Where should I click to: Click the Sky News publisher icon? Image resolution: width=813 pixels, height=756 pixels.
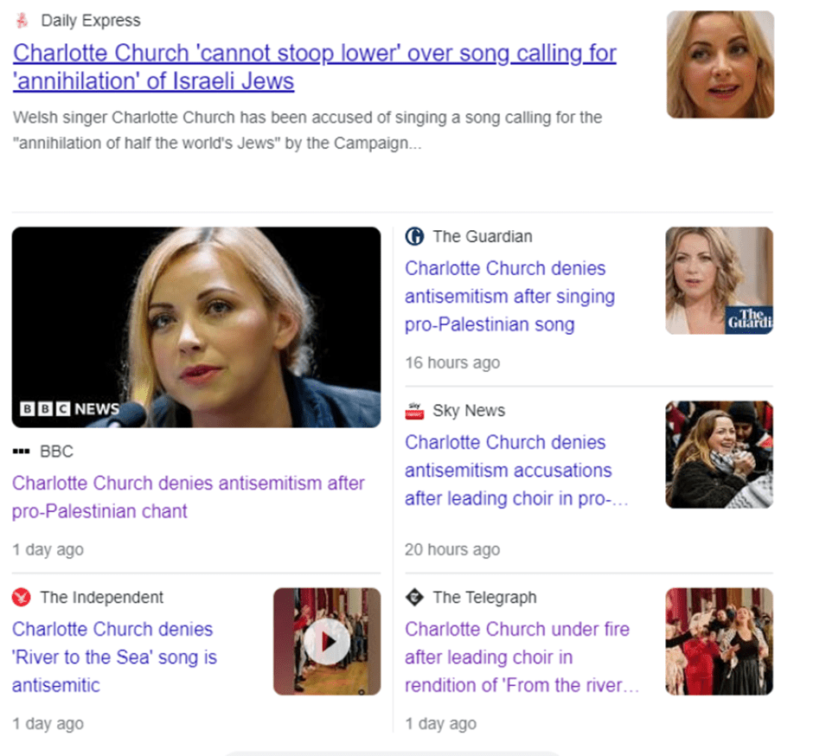[414, 411]
